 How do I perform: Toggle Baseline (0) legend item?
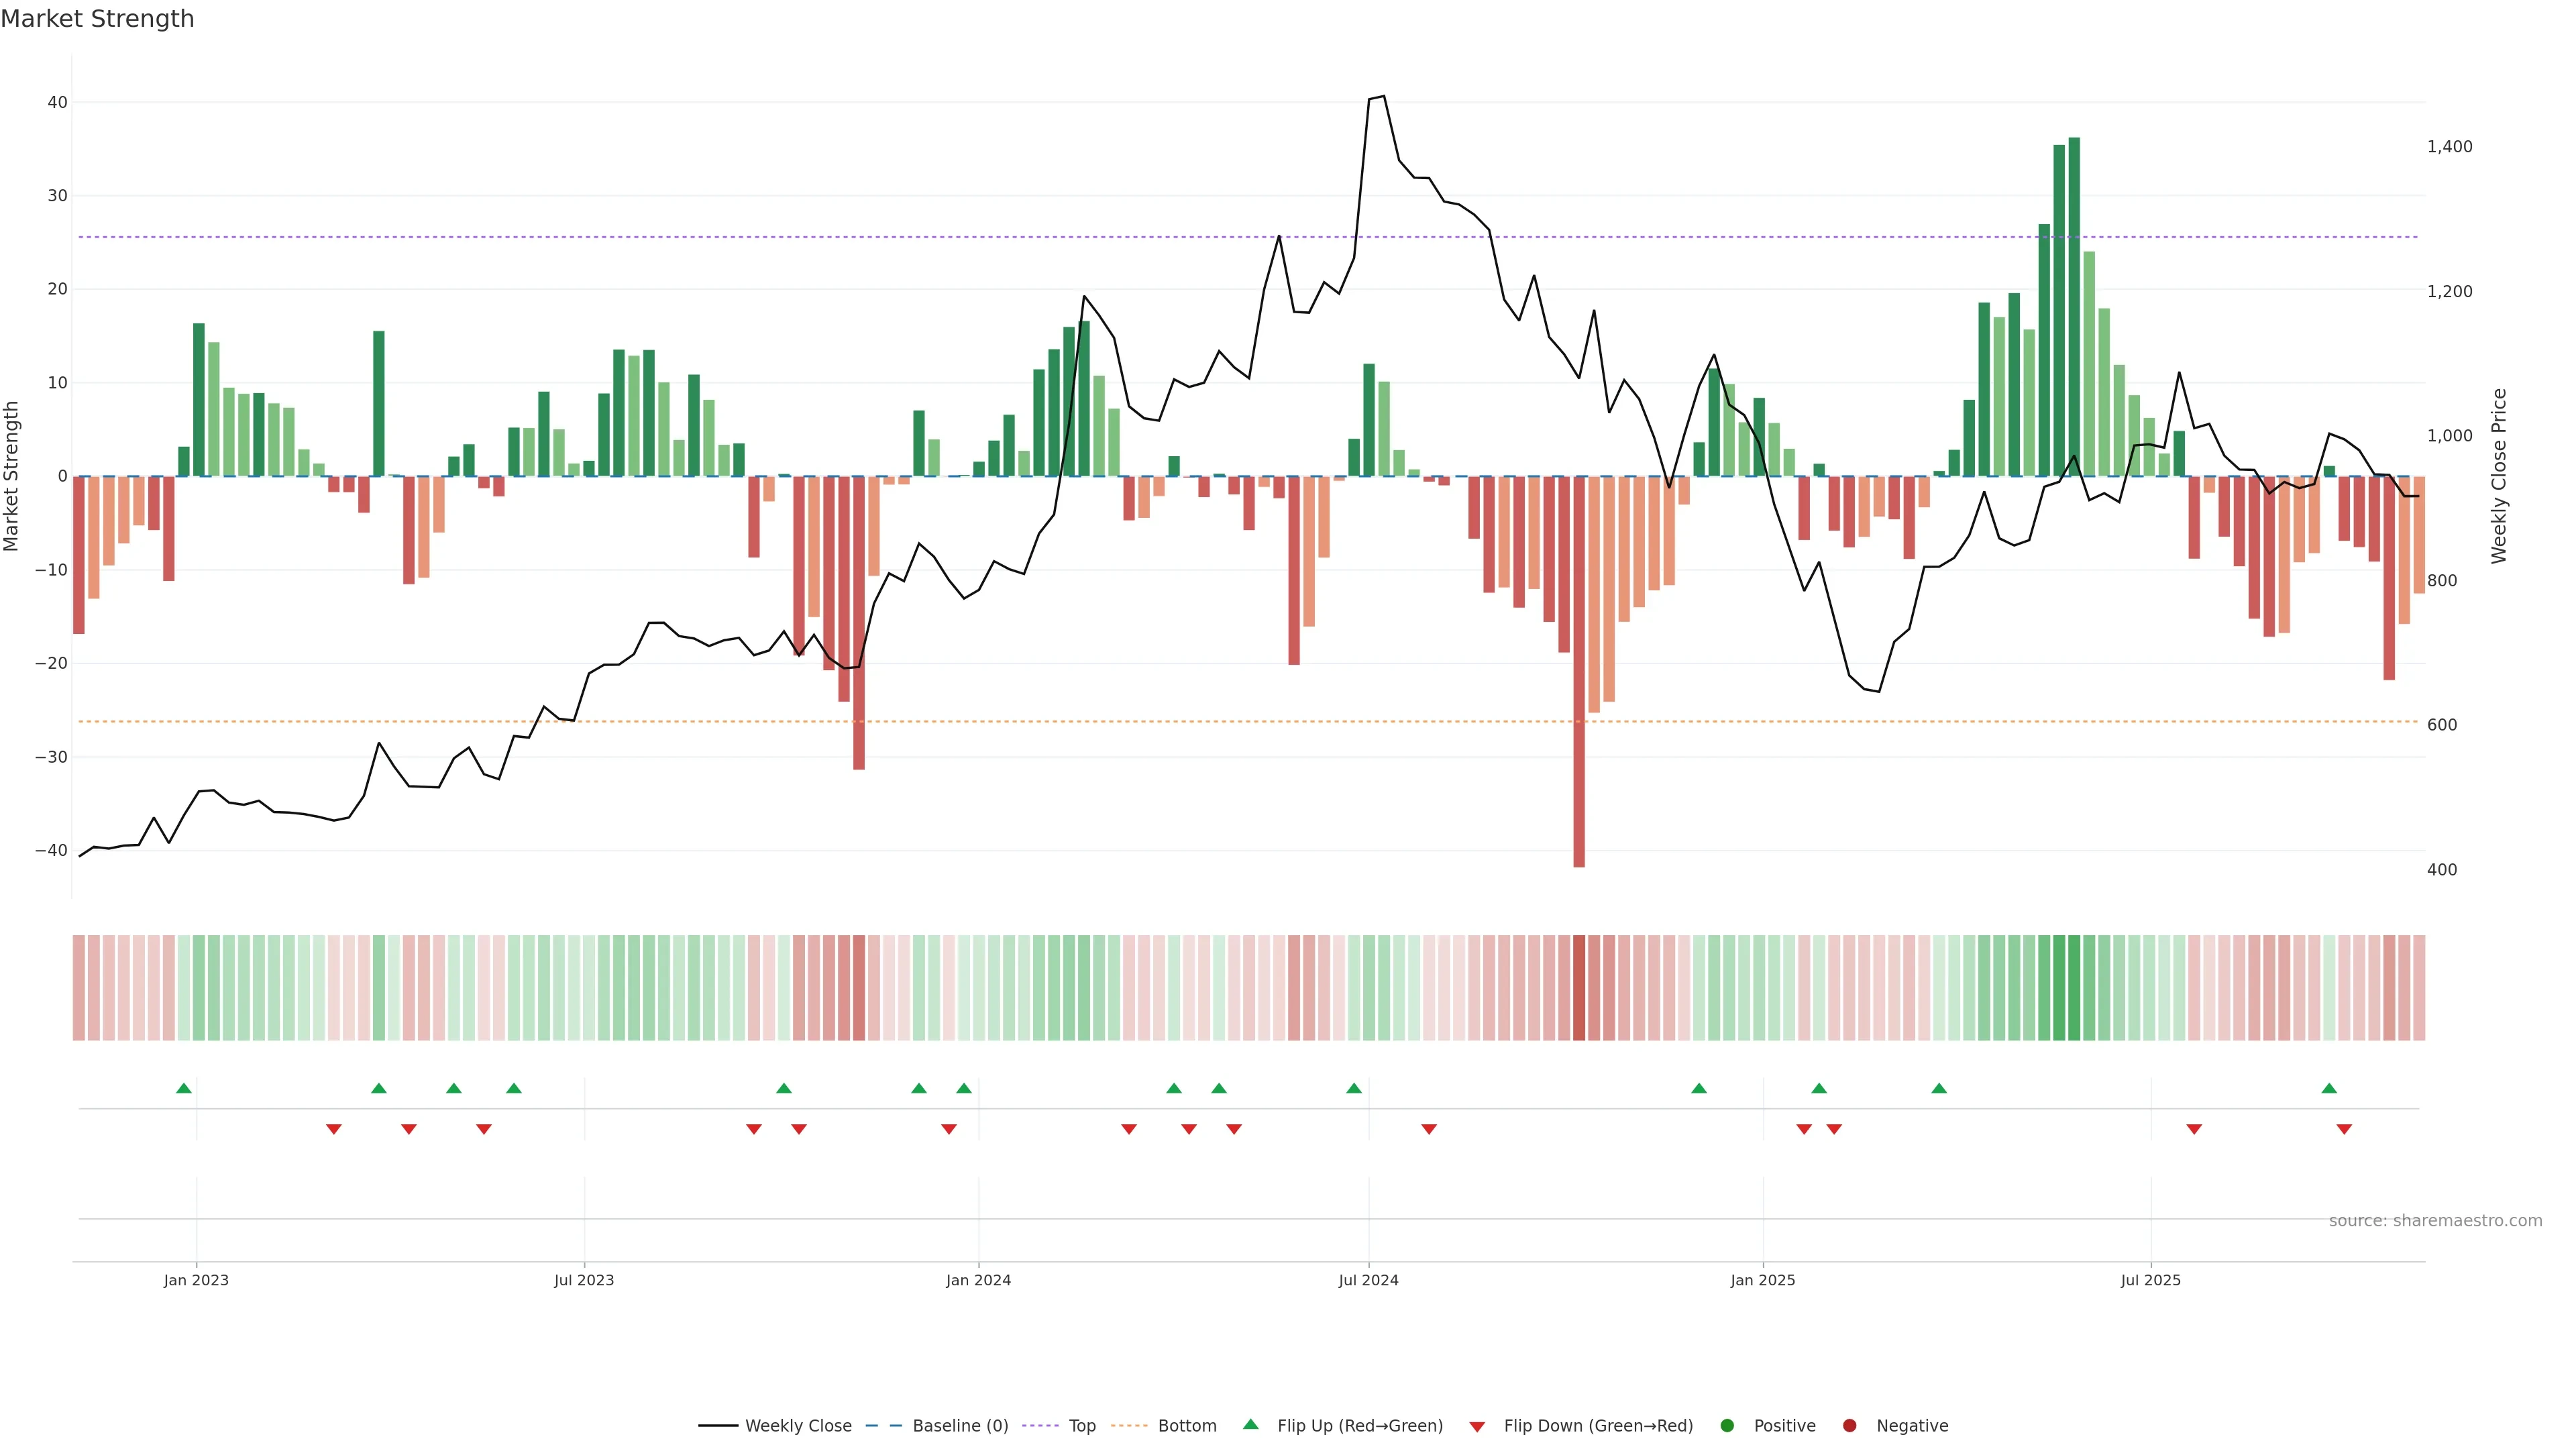click(x=959, y=1426)
